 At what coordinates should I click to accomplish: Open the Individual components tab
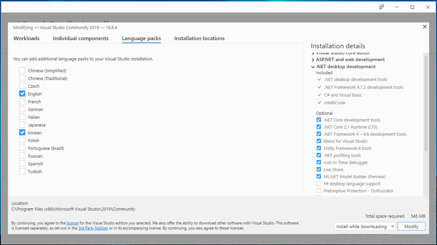pos(81,38)
